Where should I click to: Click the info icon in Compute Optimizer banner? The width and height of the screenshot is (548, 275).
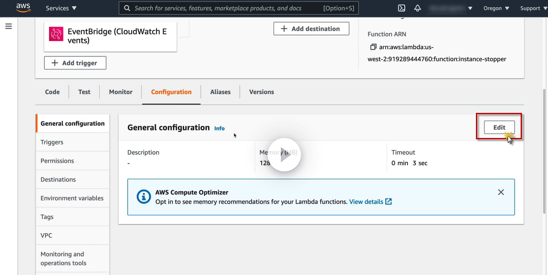[144, 197]
